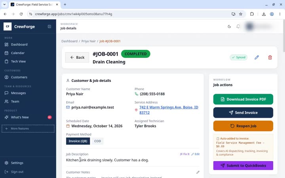Click the browser forward arrow
The image size is (285, 178).
(x=13, y=14)
